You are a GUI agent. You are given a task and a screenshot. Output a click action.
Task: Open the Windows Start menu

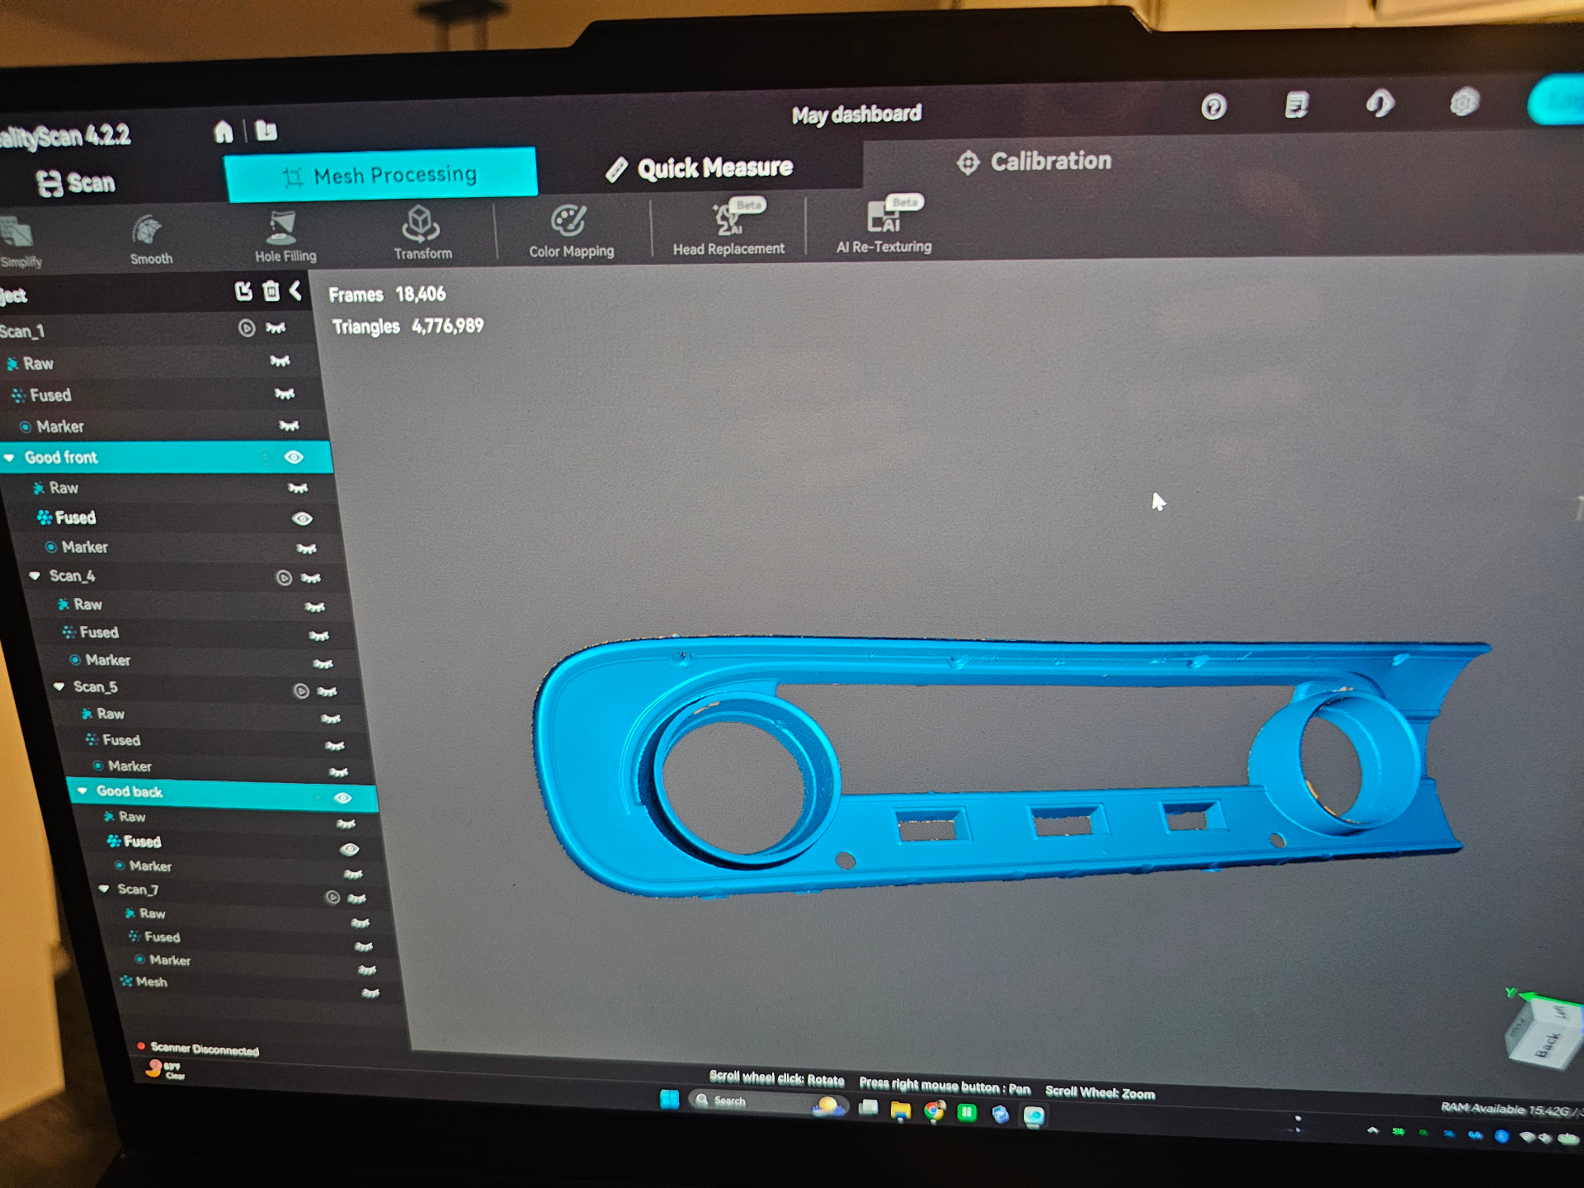(669, 1098)
